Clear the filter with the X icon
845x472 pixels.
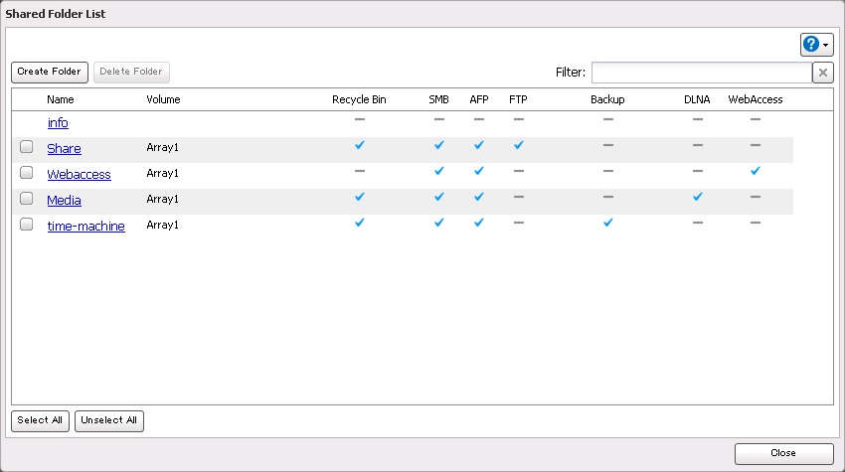(x=822, y=73)
